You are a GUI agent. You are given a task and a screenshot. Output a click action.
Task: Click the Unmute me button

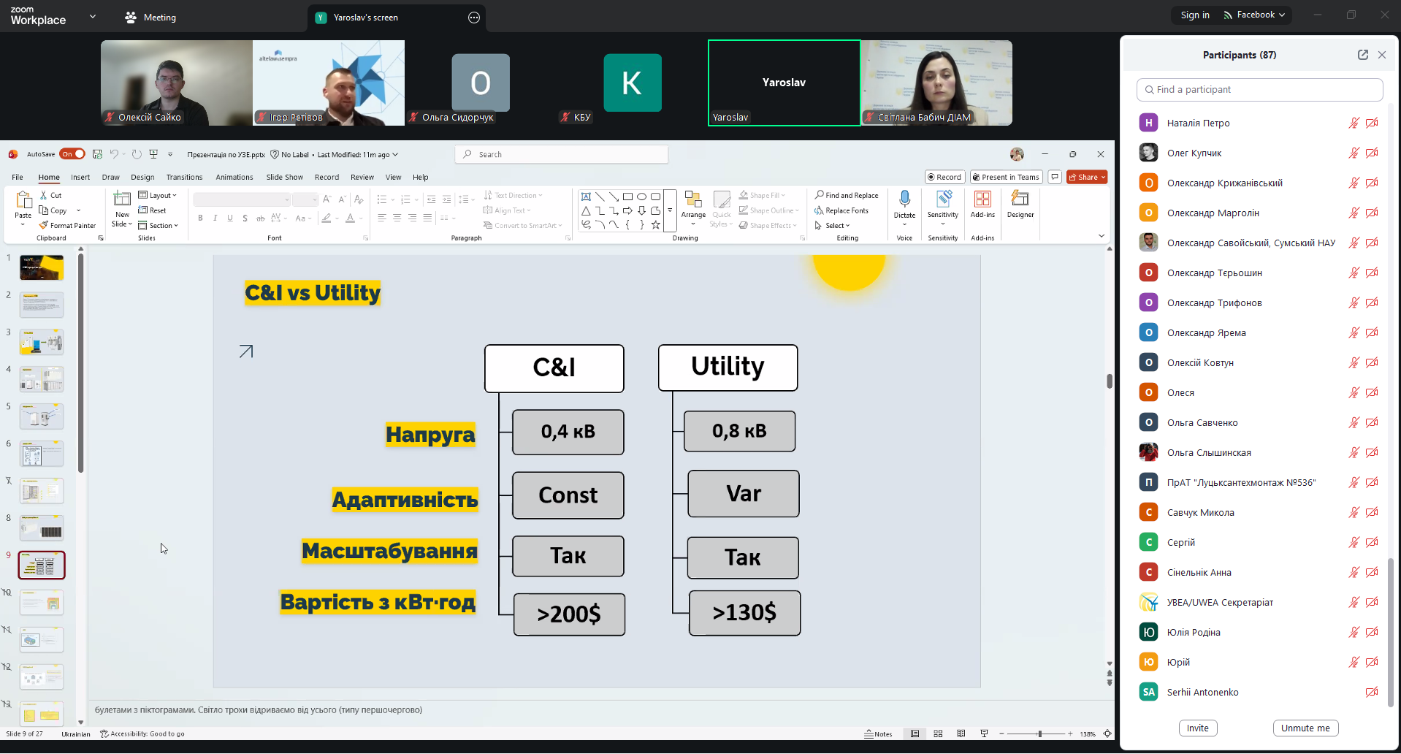point(1305,728)
